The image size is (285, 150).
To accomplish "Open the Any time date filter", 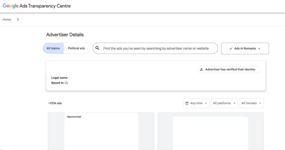I will [196, 103].
